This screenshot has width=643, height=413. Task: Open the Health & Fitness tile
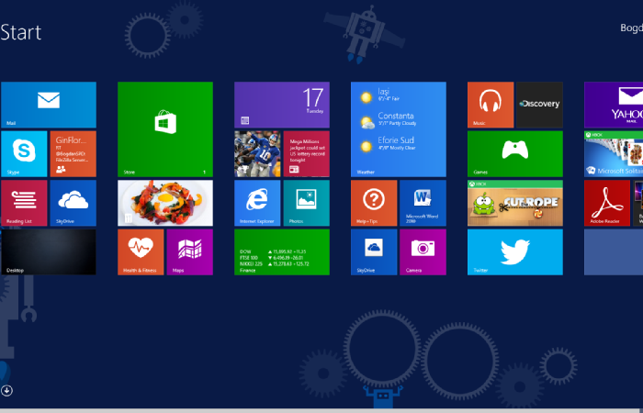(141, 252)
